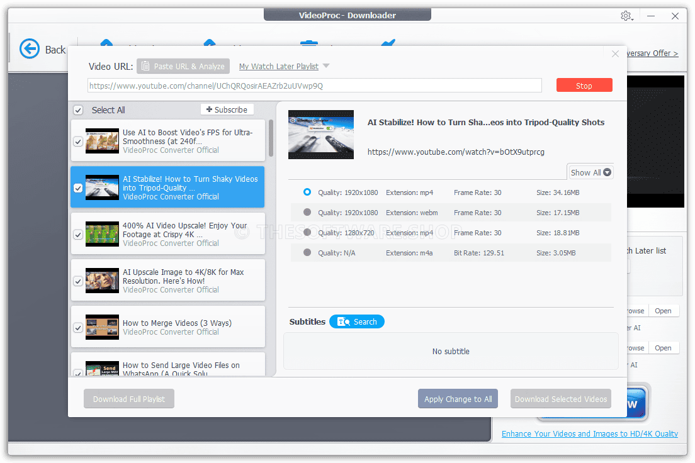The width and height of the screenshot is (695, 463).
Task: Click the Paste URL & Analyze button
Action: click(183, 67)
